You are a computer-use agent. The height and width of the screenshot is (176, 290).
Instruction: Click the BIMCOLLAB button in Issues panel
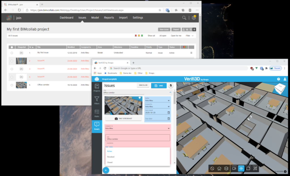[143, 85]
